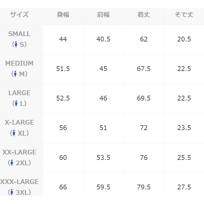
Task: Click SMALL body width value 44
Action: [x=63, y=39]
